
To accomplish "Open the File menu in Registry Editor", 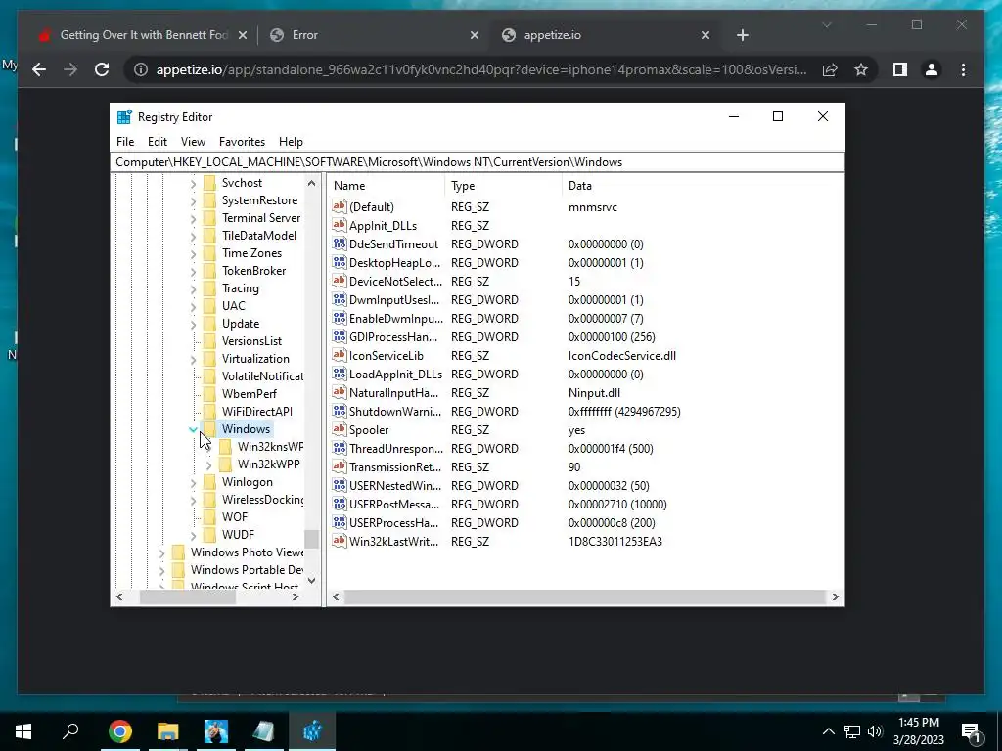I will pyautogui.click(x=125, y=142).
